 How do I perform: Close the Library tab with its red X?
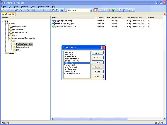(13, 14)
